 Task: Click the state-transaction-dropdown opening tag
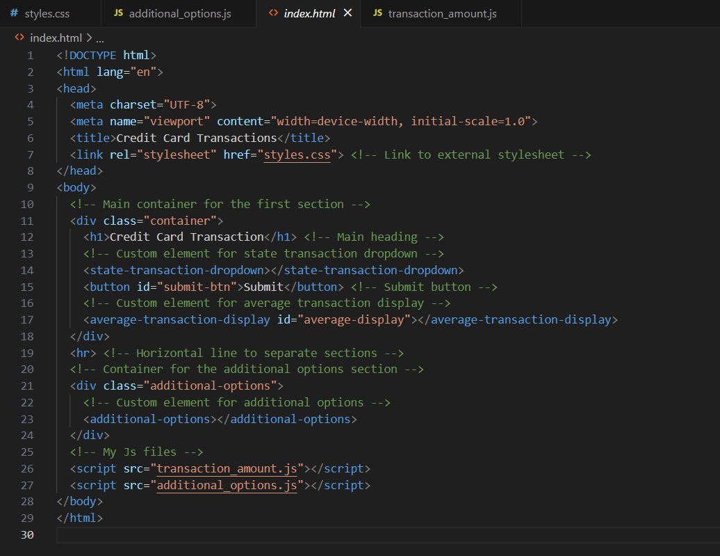pos(177,271)
